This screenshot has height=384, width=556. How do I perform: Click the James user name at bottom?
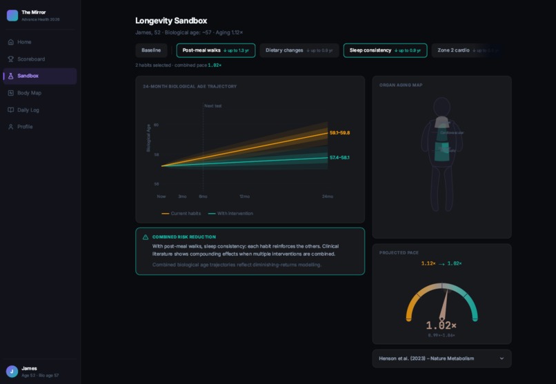pos(29,368)
